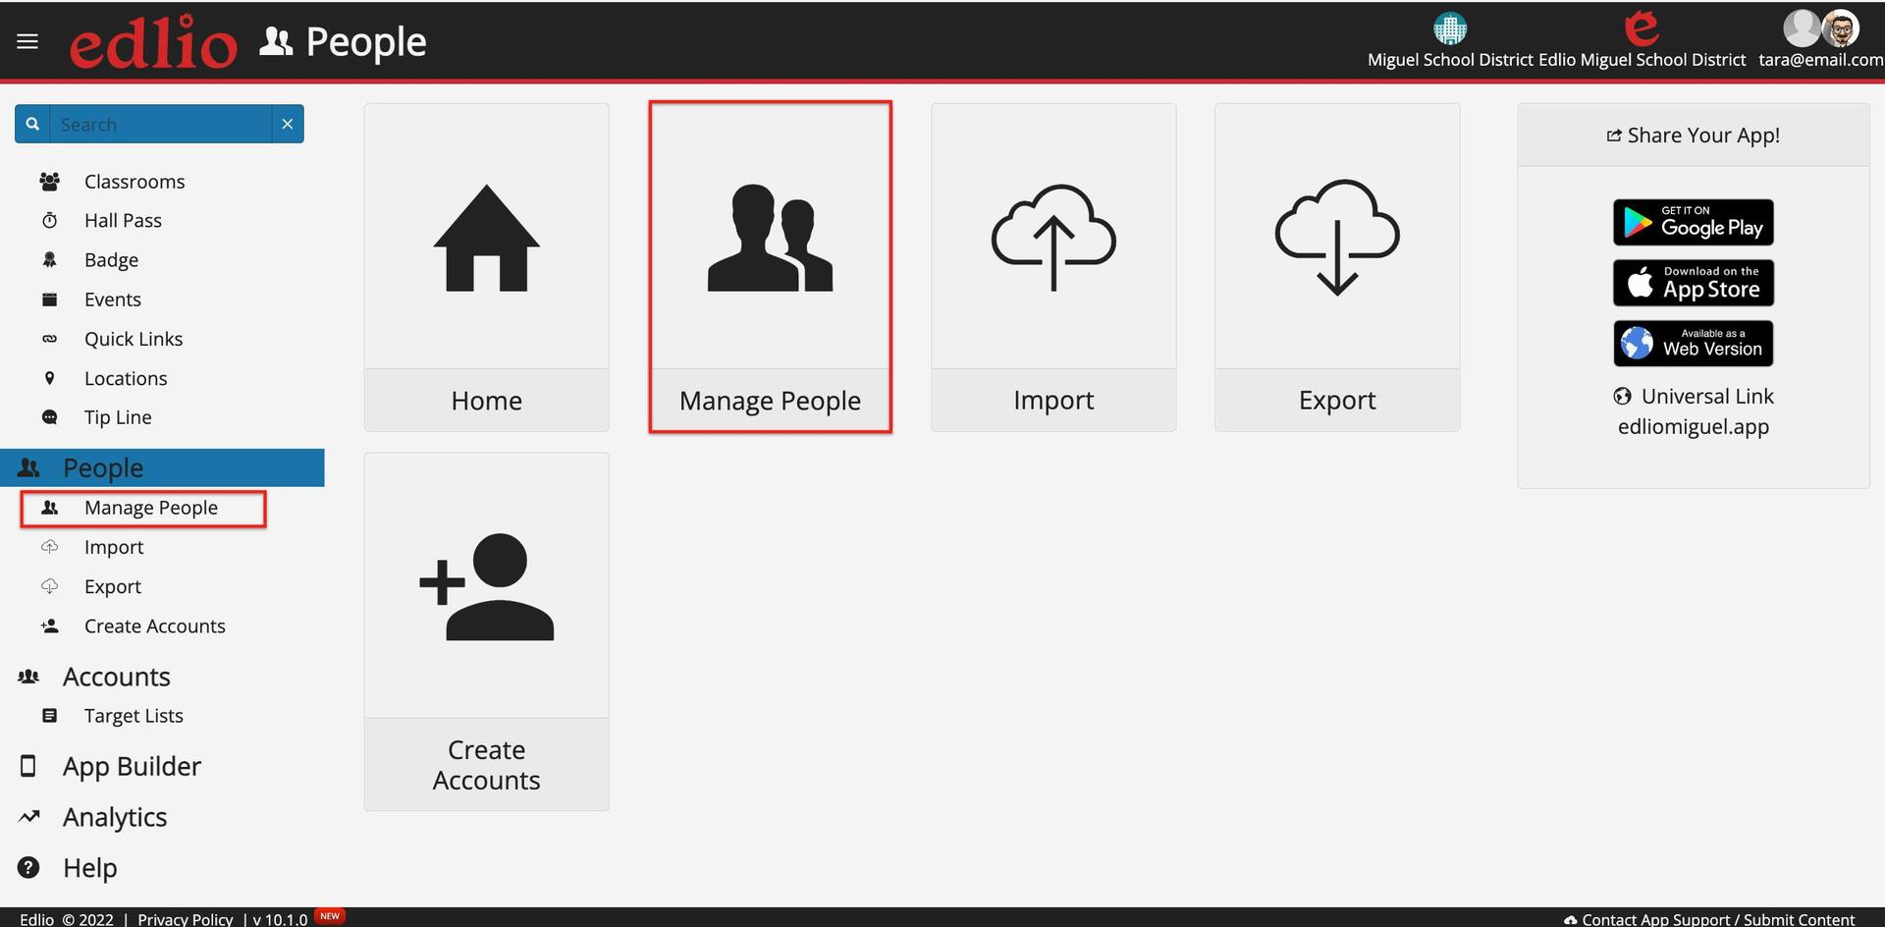The image size is (1885, 927).
Task: Click the Home house icon tile
Action: (x=486, y=239)
